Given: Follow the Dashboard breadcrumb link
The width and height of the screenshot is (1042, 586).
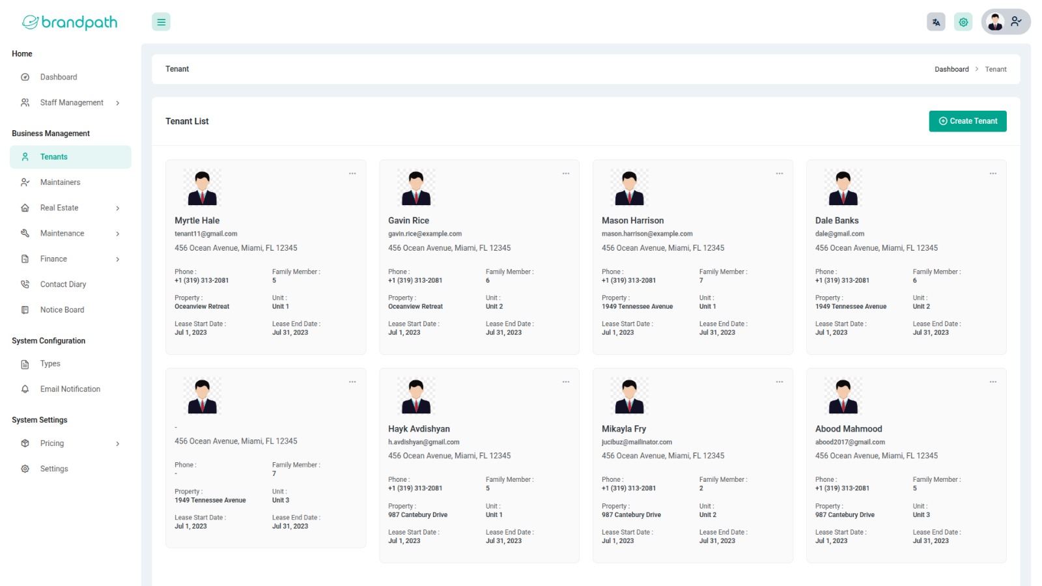Looking at the screenshot, I should [951, 69].
